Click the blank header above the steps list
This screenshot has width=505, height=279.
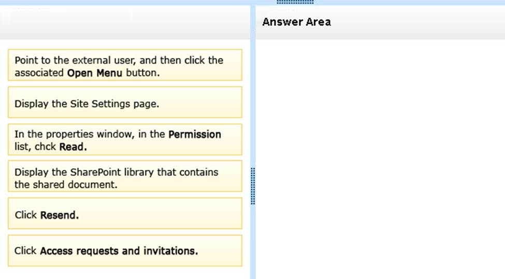click(125, 23)
